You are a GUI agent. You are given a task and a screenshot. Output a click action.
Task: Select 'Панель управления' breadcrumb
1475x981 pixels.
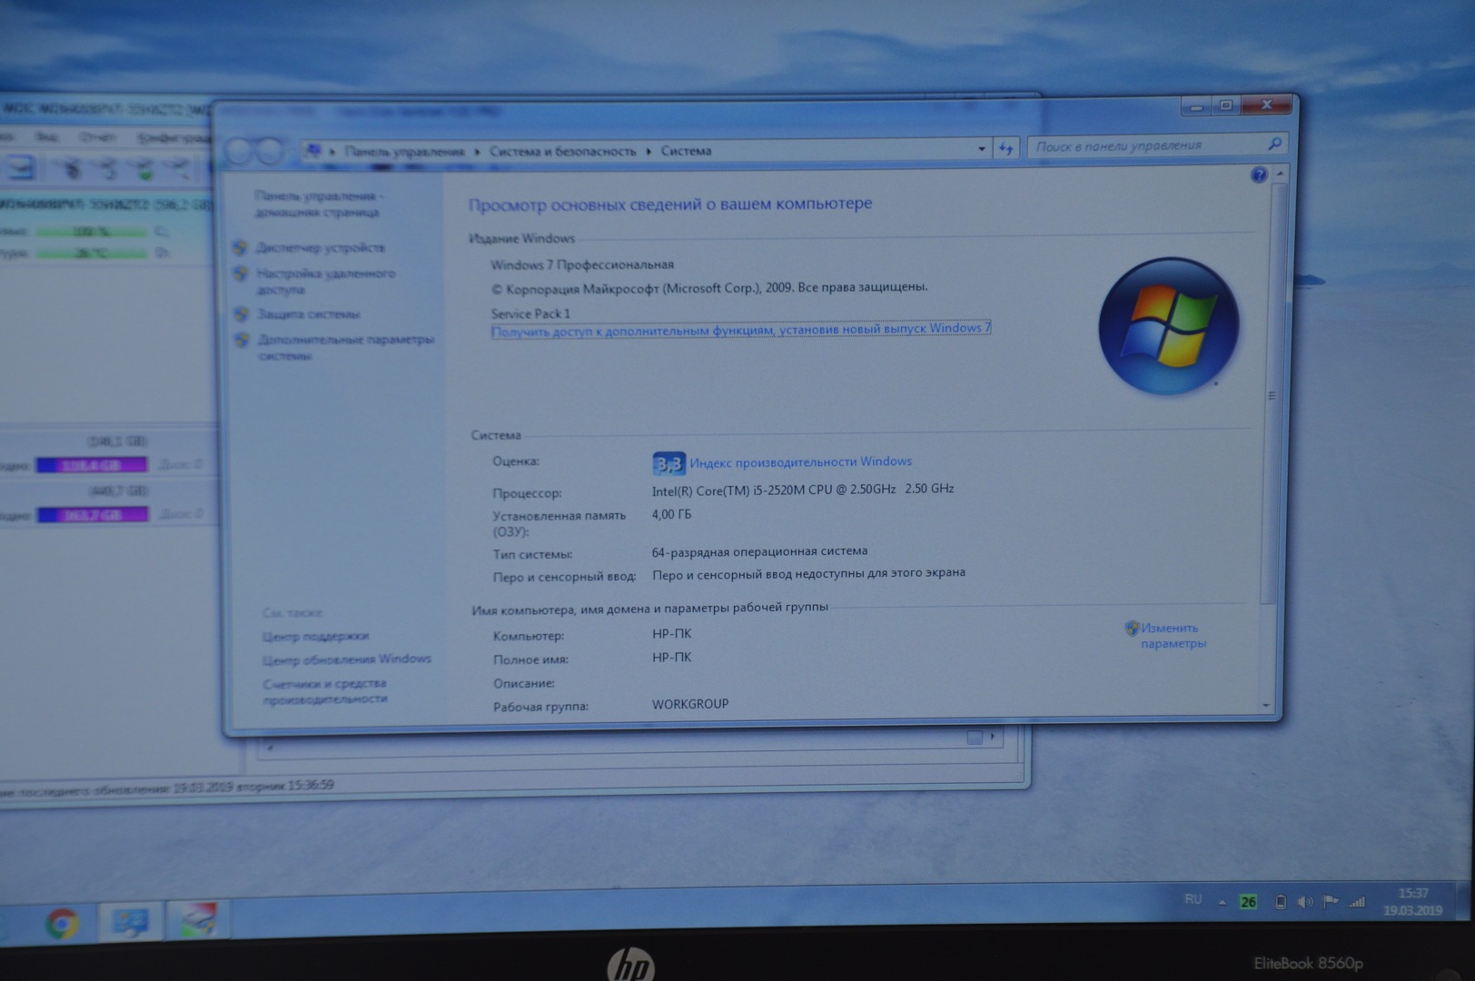coord(404,152)
